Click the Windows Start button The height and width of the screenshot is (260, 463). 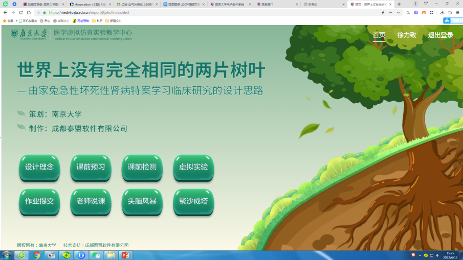(x=6, y=255)
